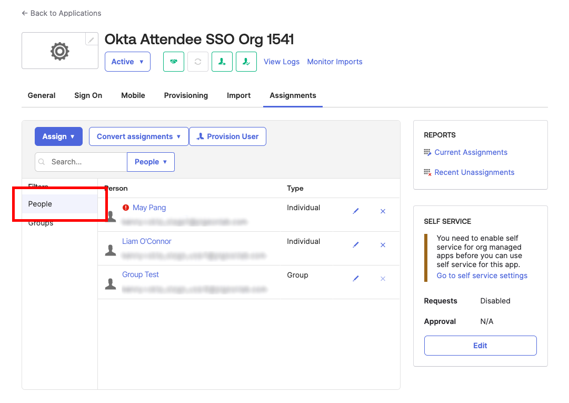Viewport: 569px width, 403px height.
Task: Click the Disabled value next to Requests
Action: click(x=495, y=301)
